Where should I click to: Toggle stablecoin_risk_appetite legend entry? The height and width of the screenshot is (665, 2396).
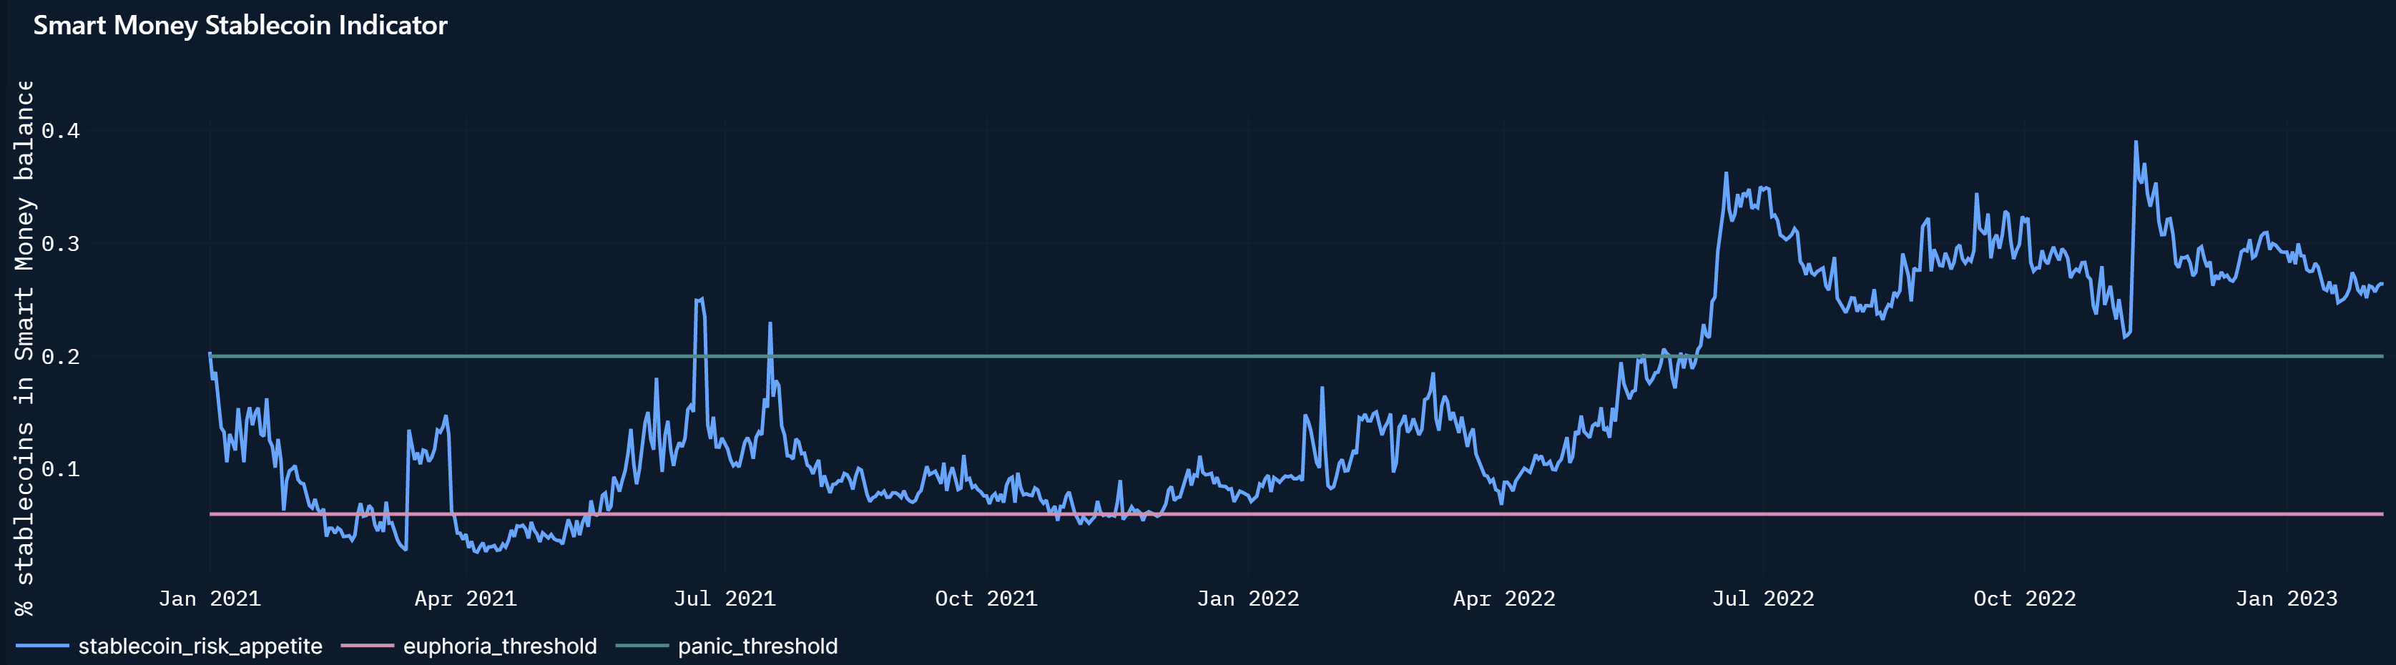click(168, 646)
